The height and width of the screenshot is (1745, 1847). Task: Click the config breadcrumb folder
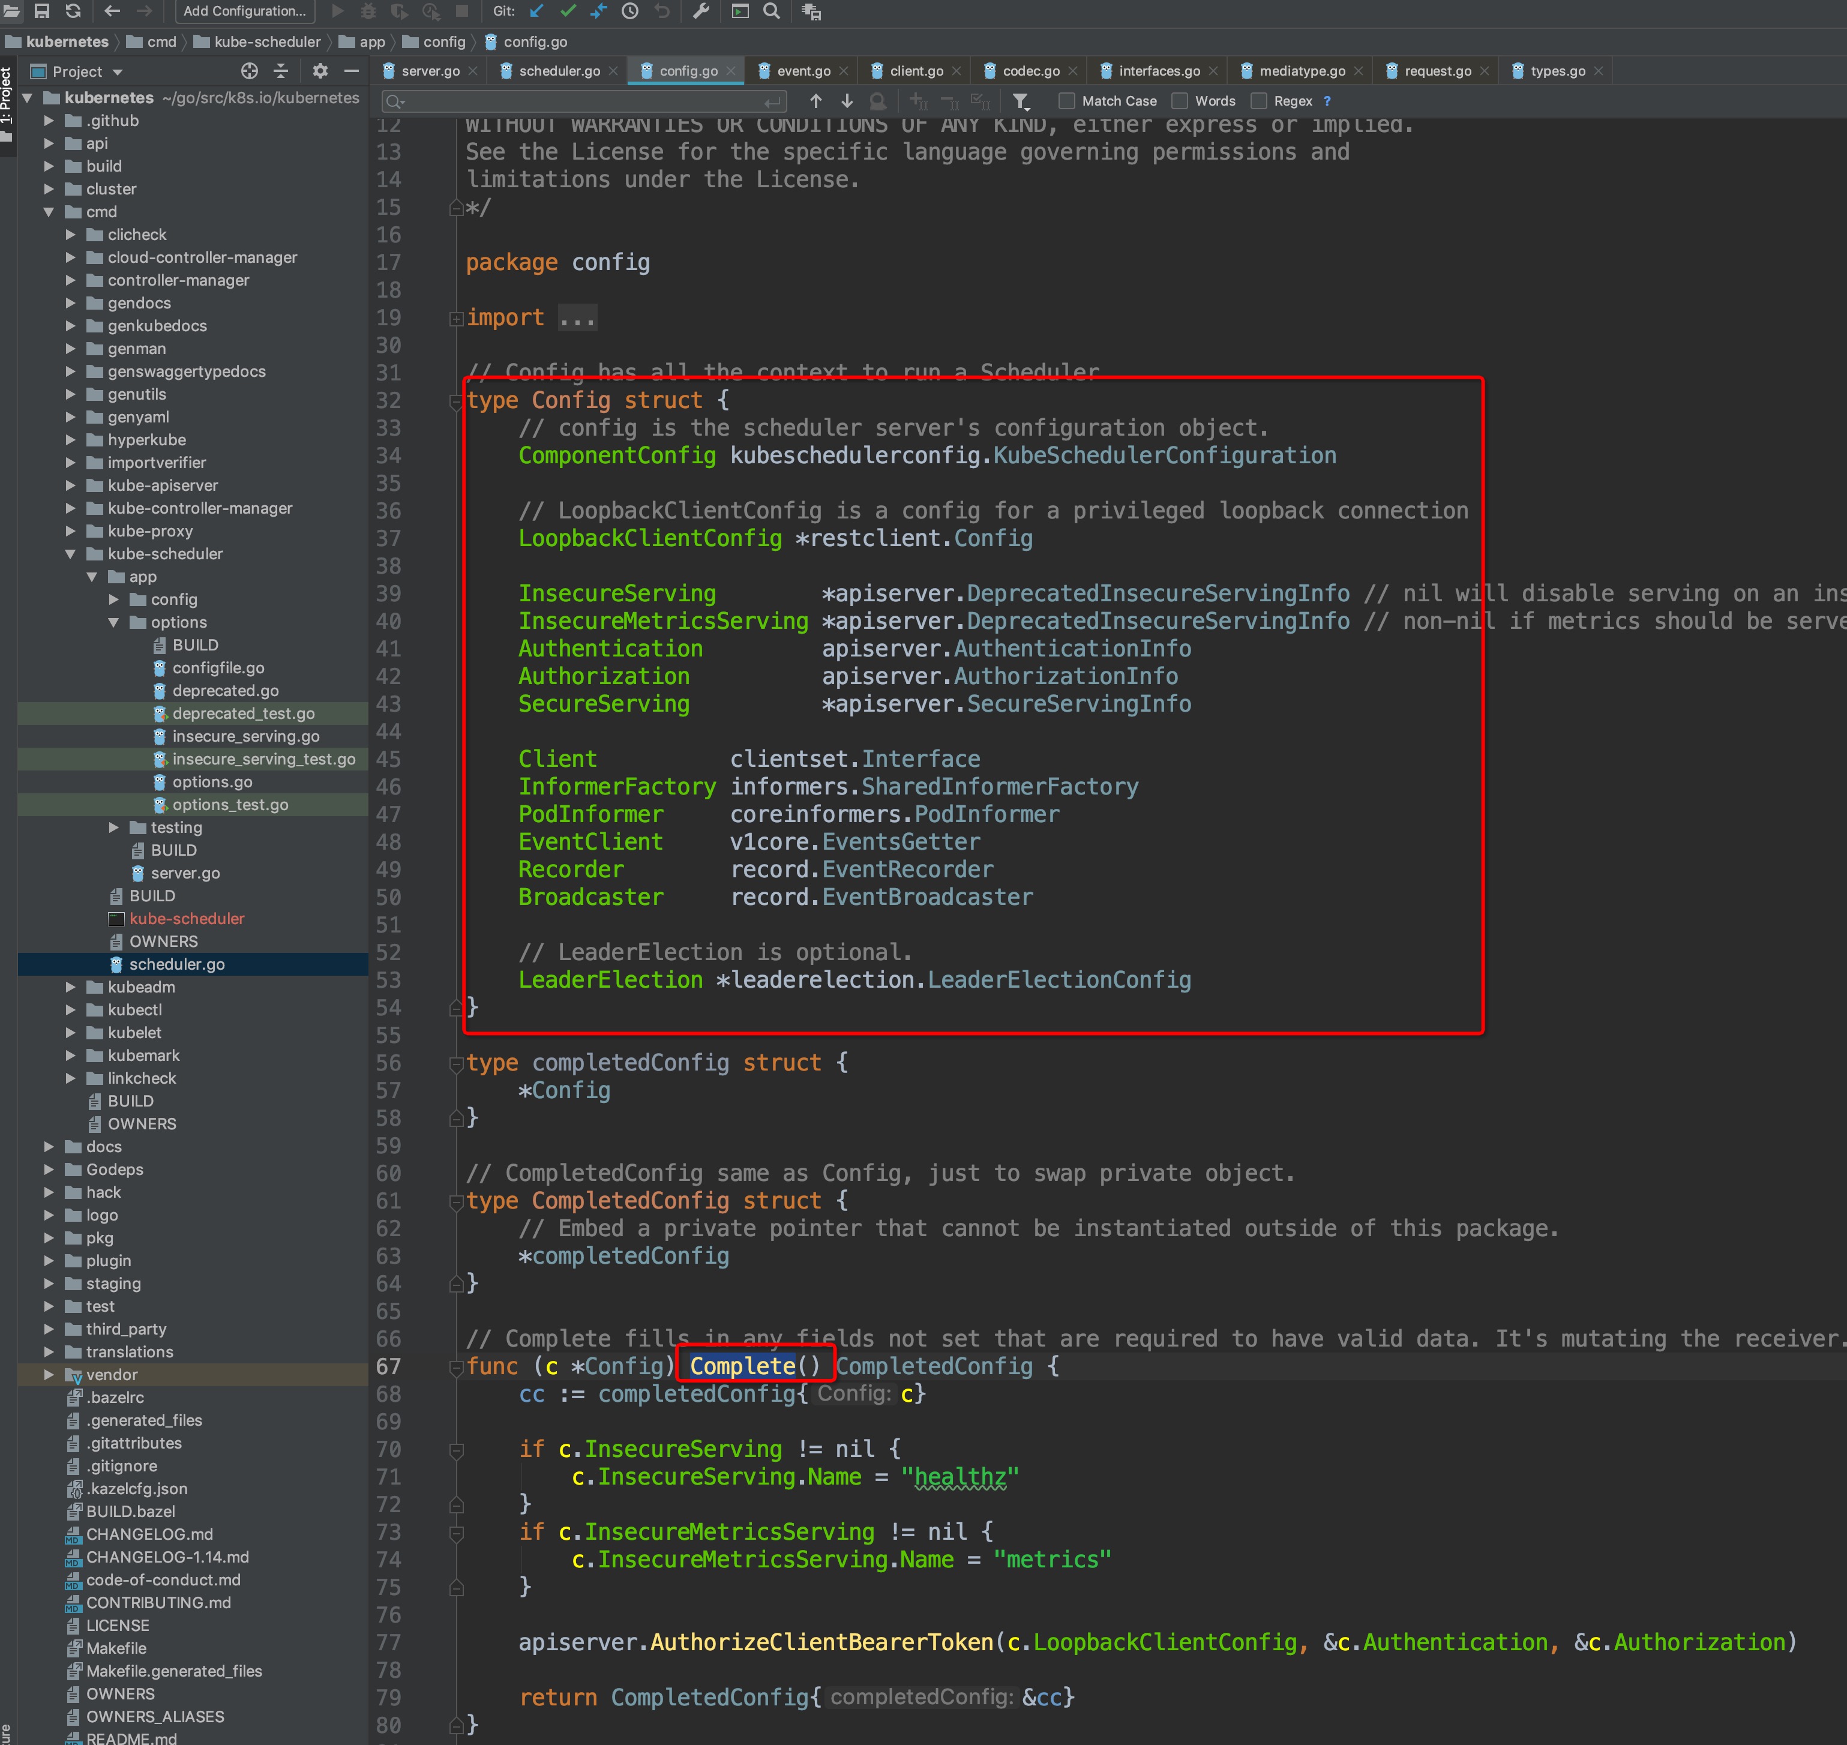(x=443, y=42)
